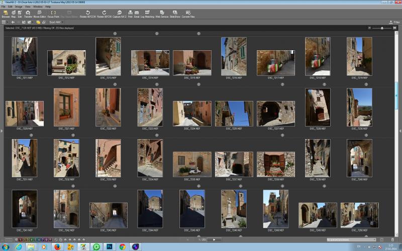The image size is (402, 251).
Task: Open Firefox from the taskbar
Action: [57, 247]
